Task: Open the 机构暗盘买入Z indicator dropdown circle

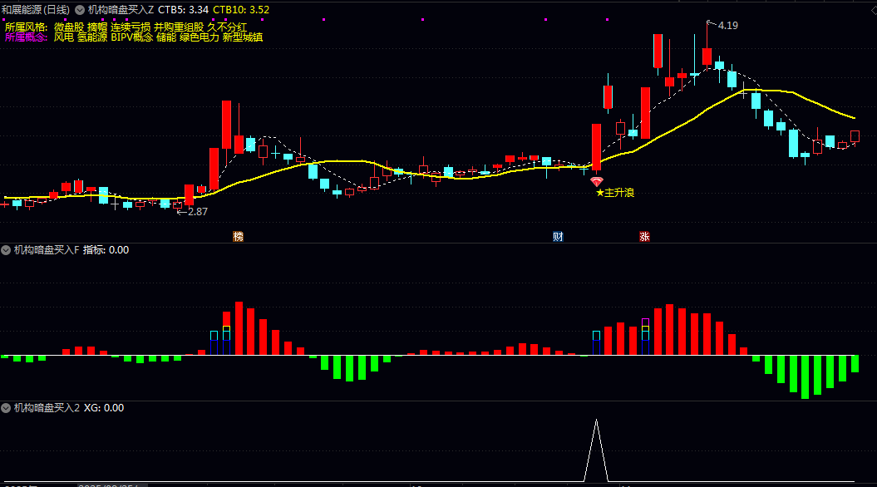Action: 80,10
